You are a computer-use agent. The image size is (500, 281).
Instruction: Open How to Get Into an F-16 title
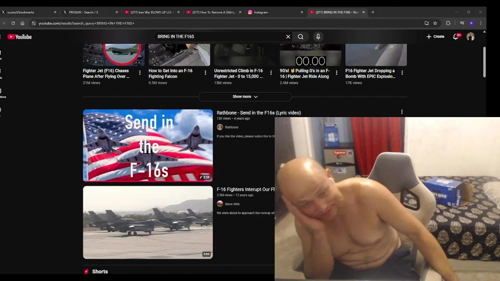(171, 74)
